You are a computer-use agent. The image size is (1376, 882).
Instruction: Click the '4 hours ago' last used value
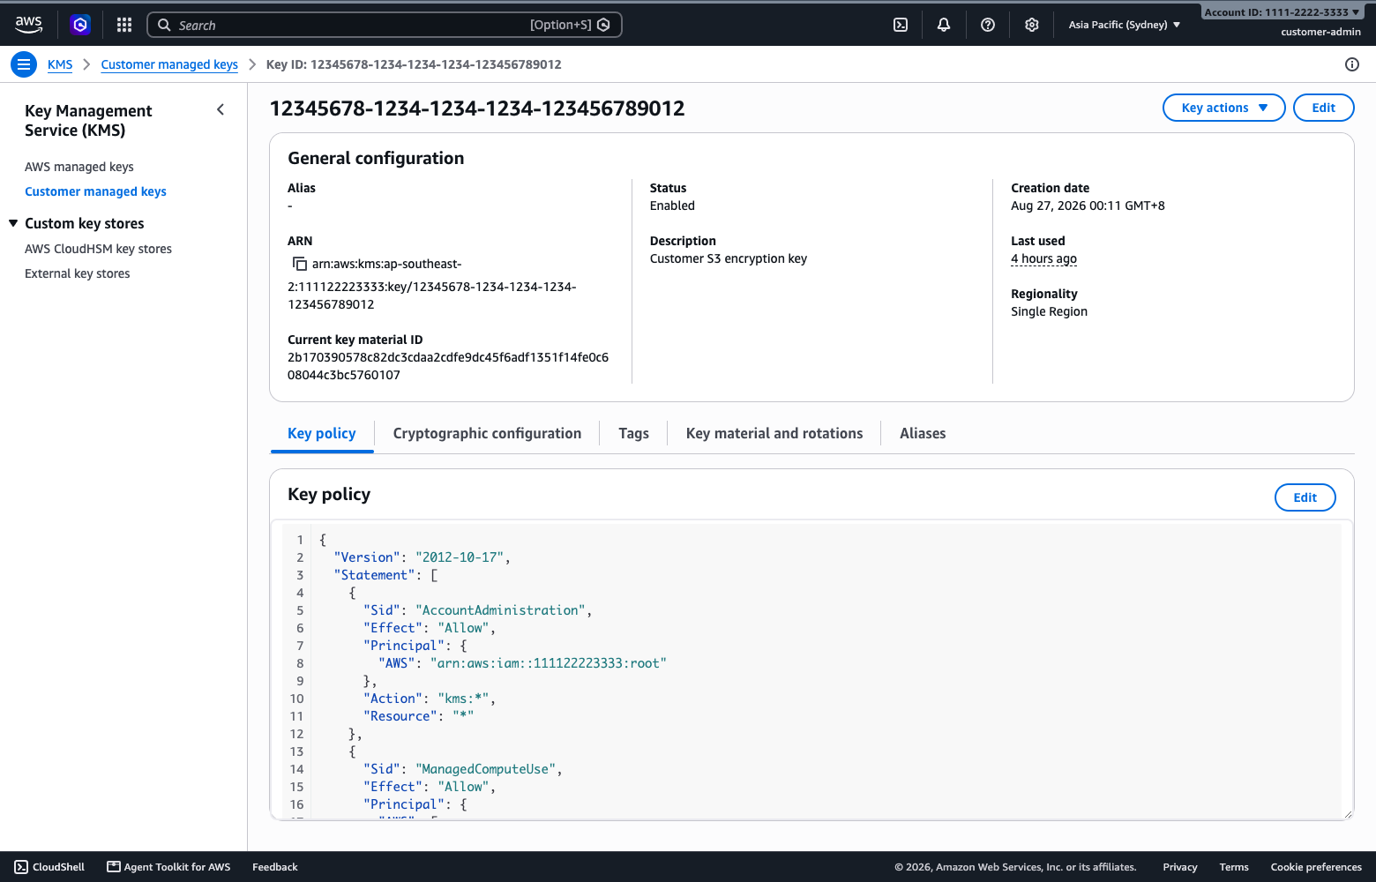[1043, 258]
